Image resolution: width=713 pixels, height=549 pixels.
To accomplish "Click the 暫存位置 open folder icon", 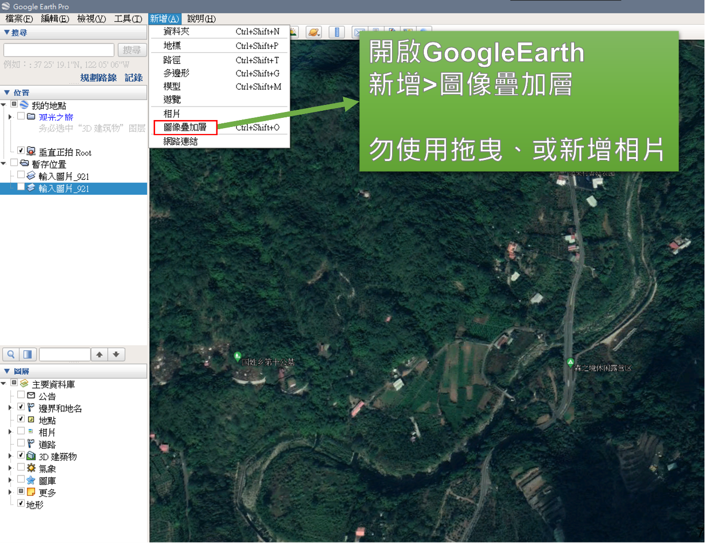I will point(24,163).
